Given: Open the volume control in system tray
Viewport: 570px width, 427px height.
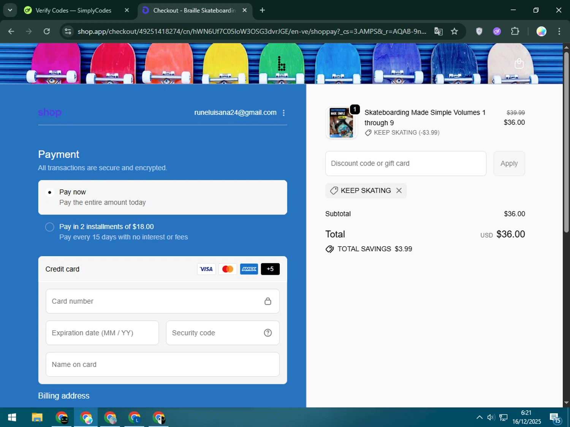Looking at the screenshot, I should point(491,418).
